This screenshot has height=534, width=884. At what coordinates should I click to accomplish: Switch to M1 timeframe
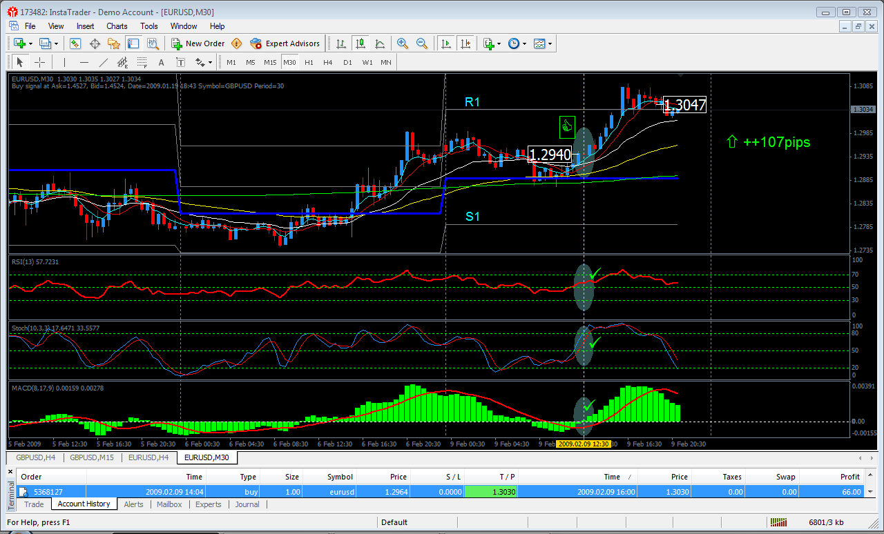coord(231,62)
